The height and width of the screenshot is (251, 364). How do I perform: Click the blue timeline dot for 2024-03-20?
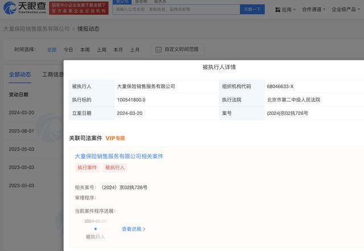coord(96,229)
